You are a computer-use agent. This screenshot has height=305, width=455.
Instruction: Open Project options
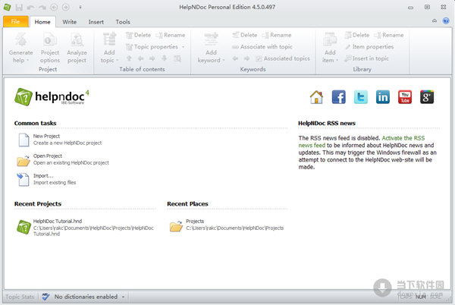click(x=50, y=48)
